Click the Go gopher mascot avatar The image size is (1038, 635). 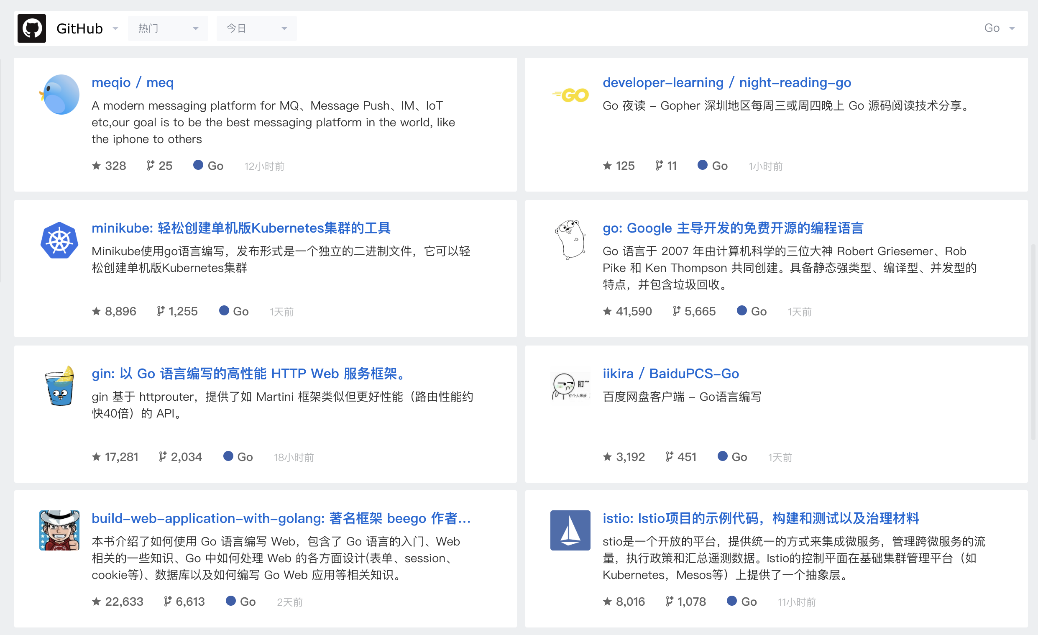570,239
